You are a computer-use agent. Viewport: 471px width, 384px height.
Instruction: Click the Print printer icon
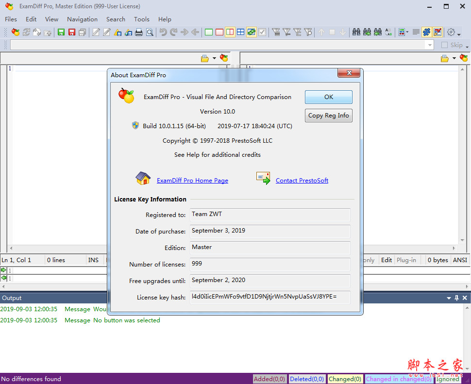click(x=139, y=32)
